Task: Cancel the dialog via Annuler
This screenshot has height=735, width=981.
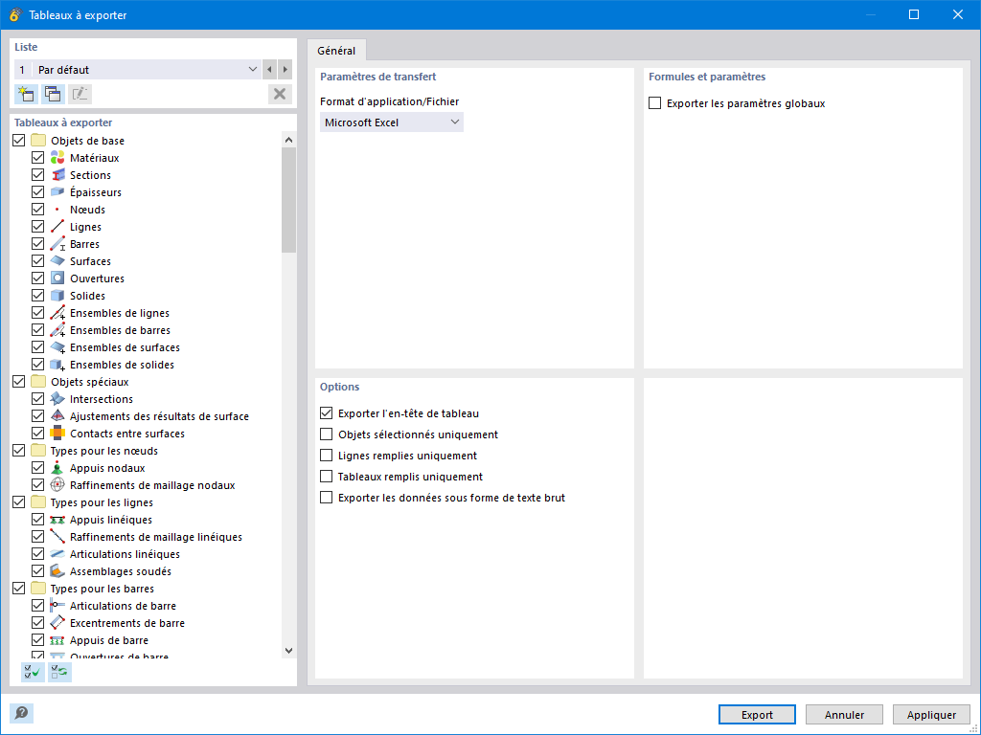Action: click(843, 714)
